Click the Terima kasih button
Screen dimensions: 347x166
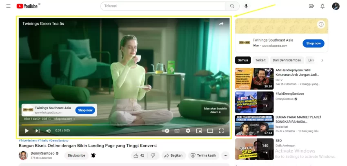pyautogui.click(x=203, y=155)
